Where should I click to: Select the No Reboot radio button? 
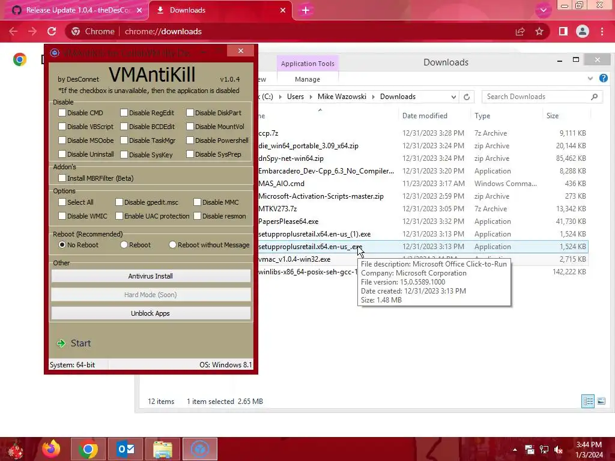tap(62, 245)
